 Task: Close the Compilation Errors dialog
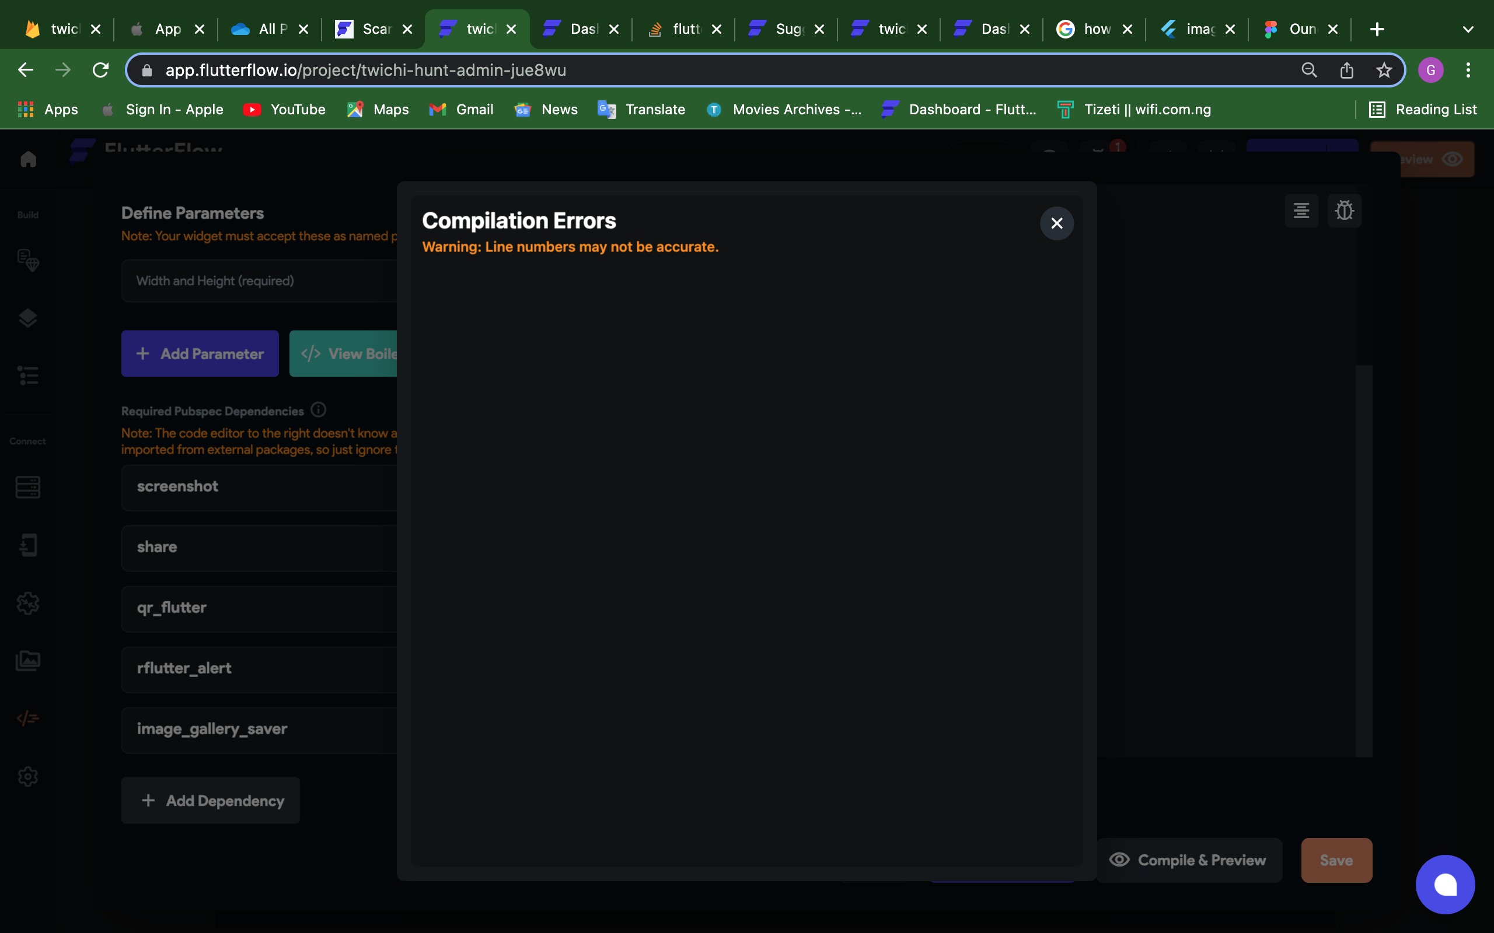[1056, 223]
